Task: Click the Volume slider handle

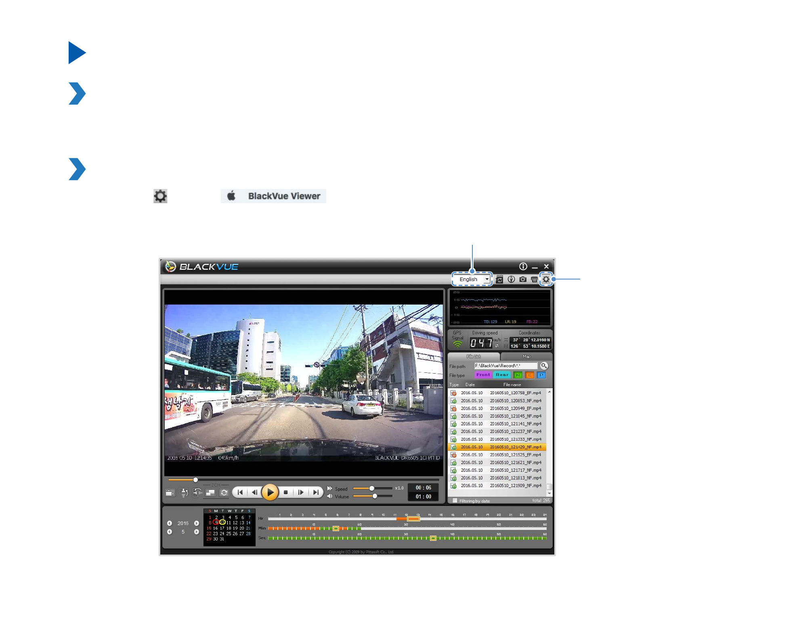Action: (375, 496)
